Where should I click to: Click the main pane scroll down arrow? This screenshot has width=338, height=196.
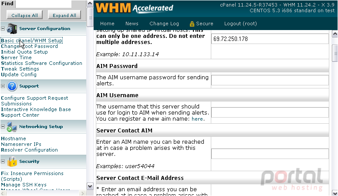click(x=335, y=193)
